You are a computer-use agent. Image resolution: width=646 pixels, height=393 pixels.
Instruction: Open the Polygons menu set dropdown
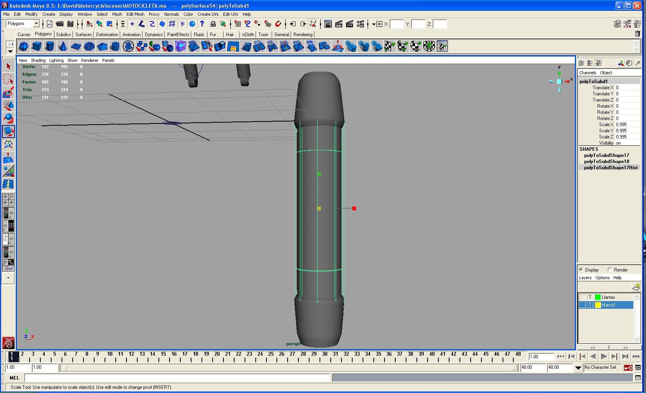click(36, 24)
